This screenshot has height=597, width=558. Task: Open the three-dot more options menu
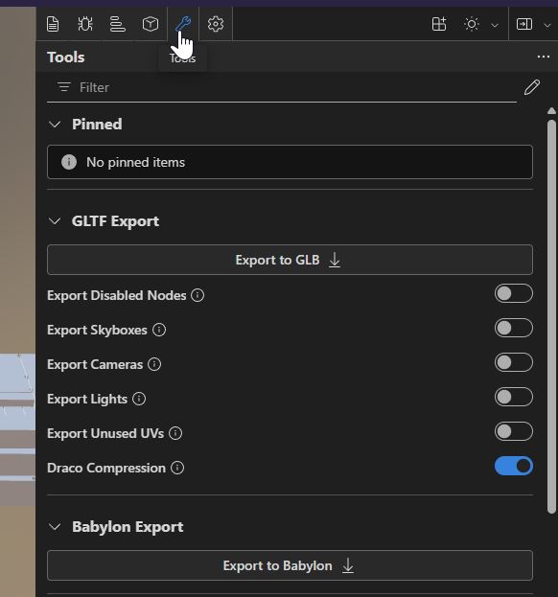pos(544,57)
